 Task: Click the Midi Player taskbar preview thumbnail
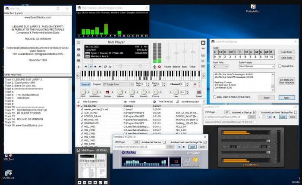pyautogui.click(x=92, y=166)
